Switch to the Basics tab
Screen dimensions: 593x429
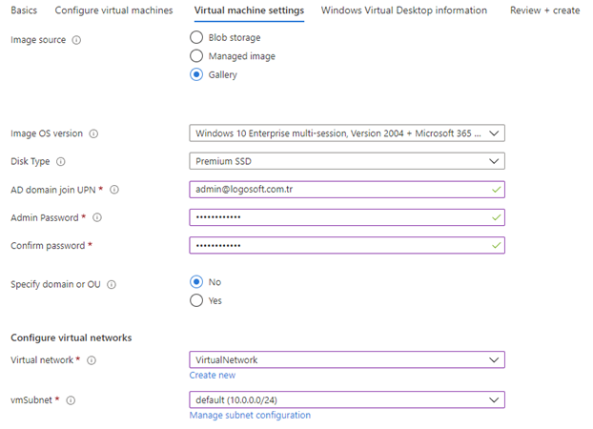pos(24,10)
